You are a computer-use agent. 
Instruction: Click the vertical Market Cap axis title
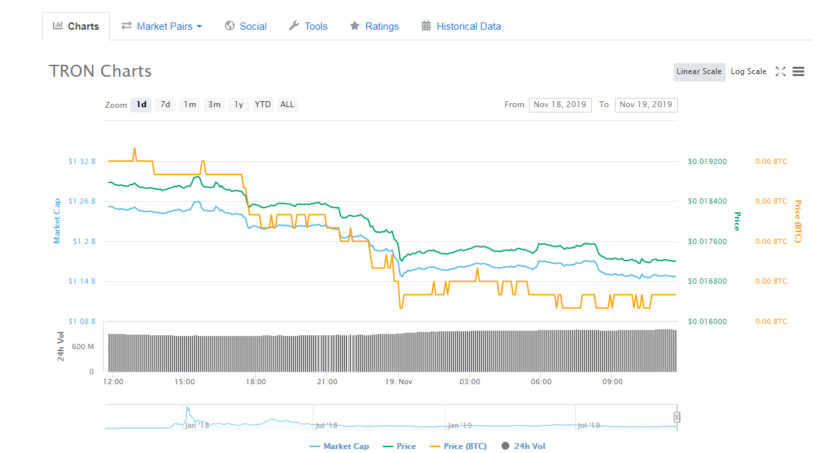tap(58, 222)
